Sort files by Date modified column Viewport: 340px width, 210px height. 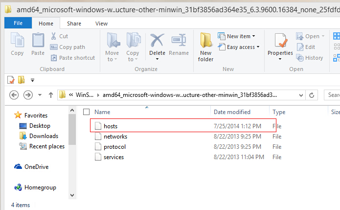(232, 112)
